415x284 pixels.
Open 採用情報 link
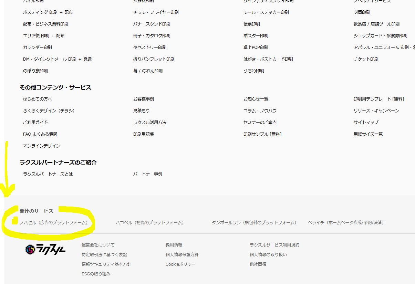(174, 245)
